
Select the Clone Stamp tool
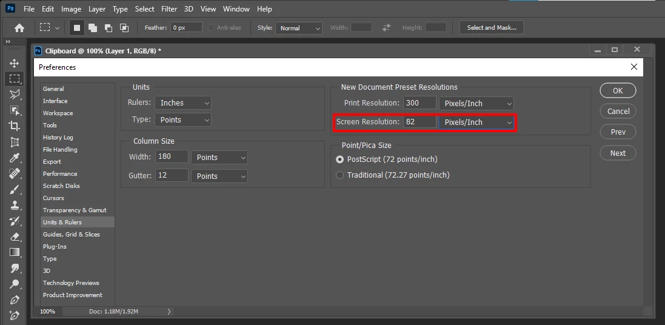click(x=15, y=206)
